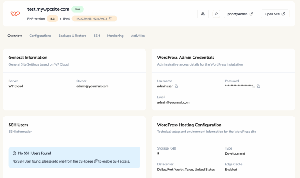Open phpMyAdmin in new window
The image size is (300, 178).
[x=240, y=14]
